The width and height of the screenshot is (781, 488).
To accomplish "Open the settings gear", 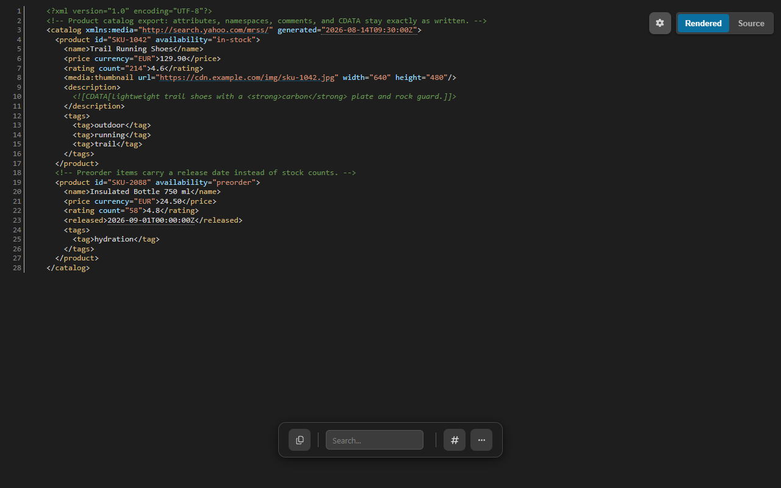I will [660, 23].
